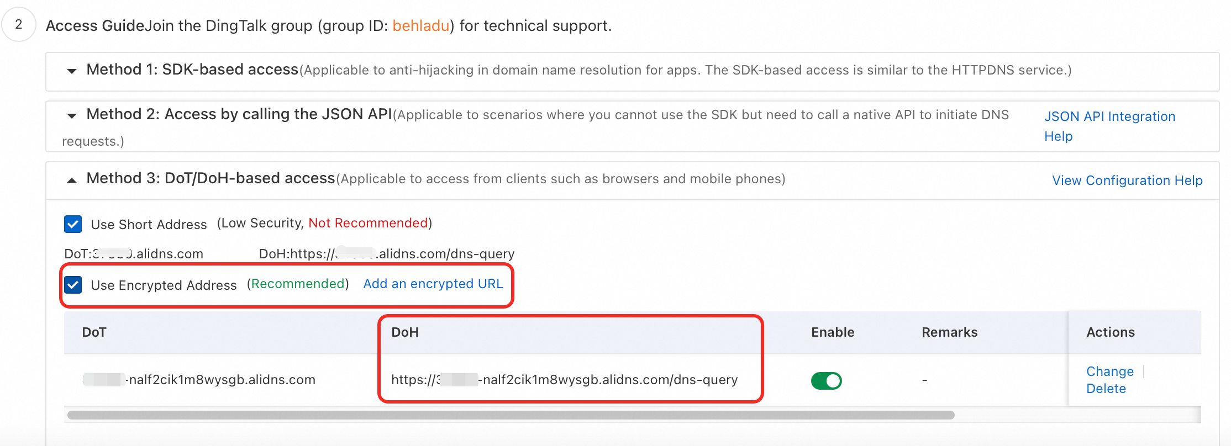Open View Configuration Help link
Screen dimensions: 1231x446
click(1127, 180)
